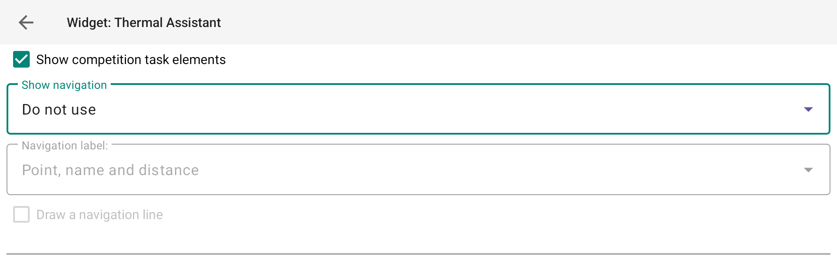Click the purple Show navigation dropdown arrow
The image size is (837, 267).
pos(808,109)
